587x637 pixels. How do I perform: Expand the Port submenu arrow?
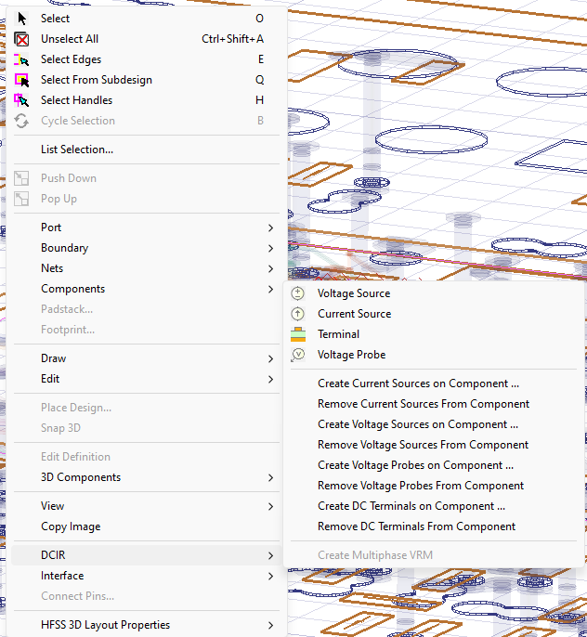[x=270, y=227]
